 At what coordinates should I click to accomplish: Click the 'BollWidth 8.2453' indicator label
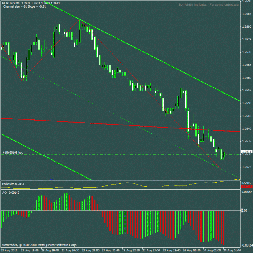(x=13, y=184)
